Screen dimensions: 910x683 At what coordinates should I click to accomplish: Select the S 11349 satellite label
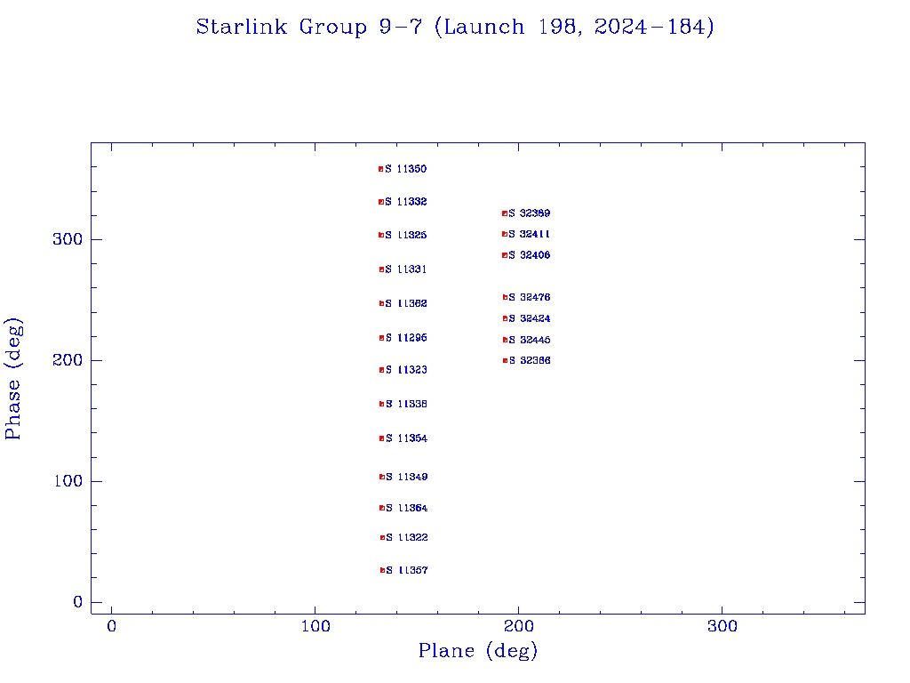click(x=407, y=477)
